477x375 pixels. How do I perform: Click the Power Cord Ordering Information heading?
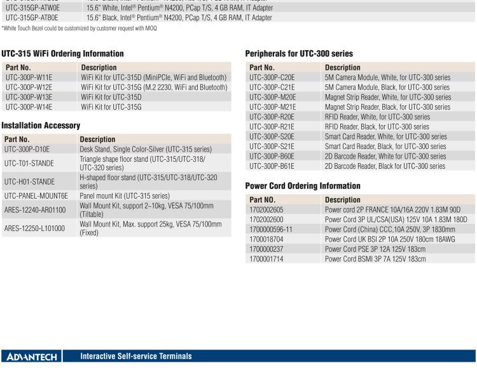click(303, 186)
